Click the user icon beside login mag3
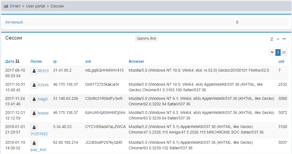Viewport: 292px width, 154px height. (34, 99)
